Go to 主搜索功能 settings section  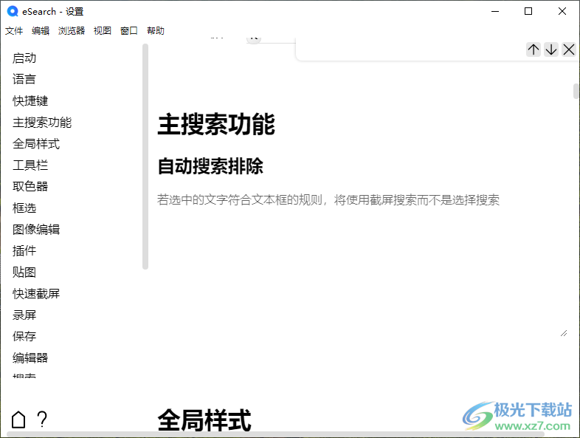pos(42,122)
